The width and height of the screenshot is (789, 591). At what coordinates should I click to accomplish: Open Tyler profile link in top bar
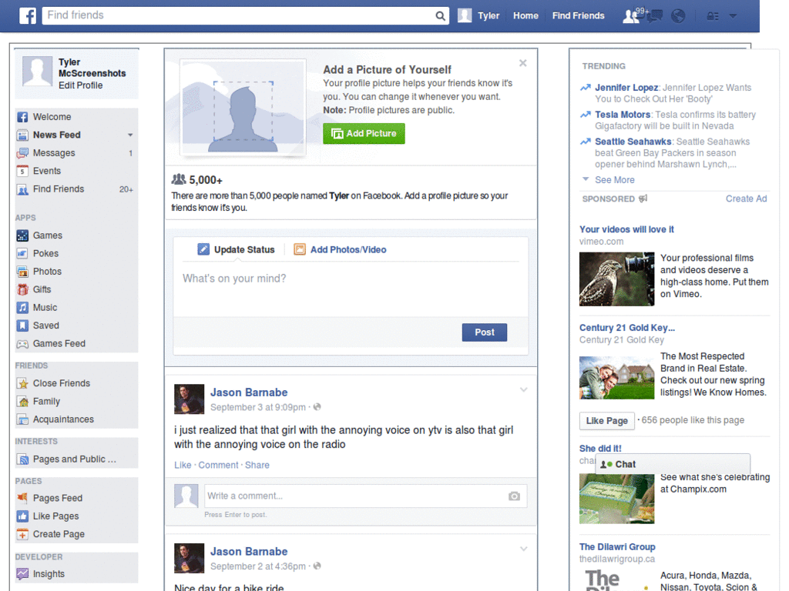(x=488, y=15)
